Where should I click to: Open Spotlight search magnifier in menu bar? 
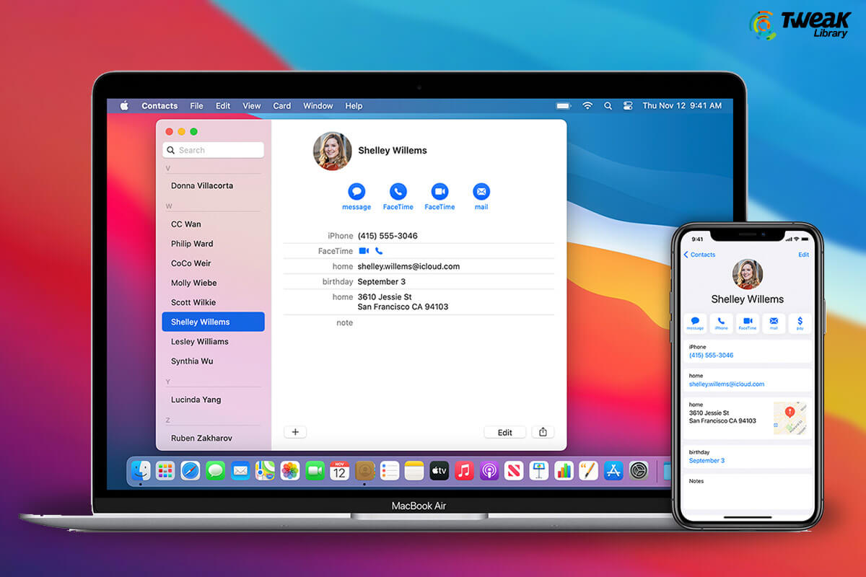(x=608, y=105)
